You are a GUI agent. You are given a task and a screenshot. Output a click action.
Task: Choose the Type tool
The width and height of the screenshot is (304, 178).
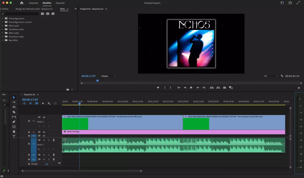tap(14, 136)
